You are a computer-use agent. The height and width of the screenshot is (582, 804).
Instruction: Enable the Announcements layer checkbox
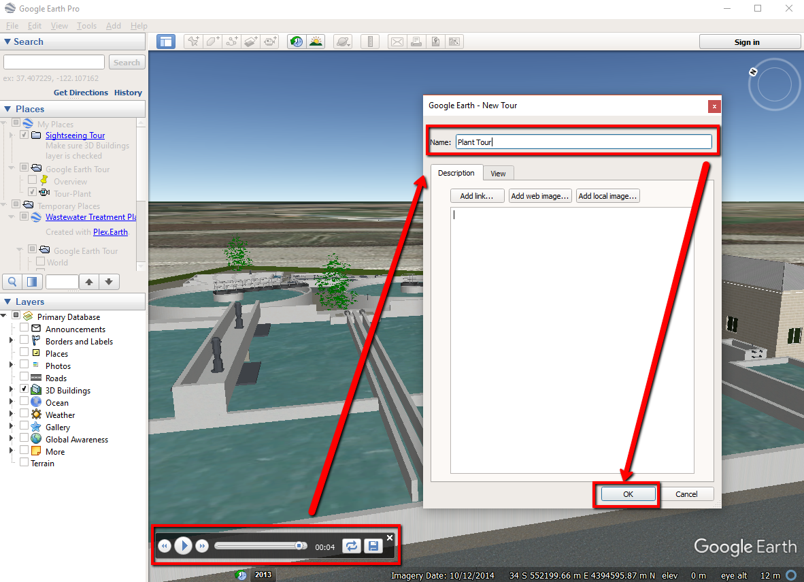click(x=24, y=327)
